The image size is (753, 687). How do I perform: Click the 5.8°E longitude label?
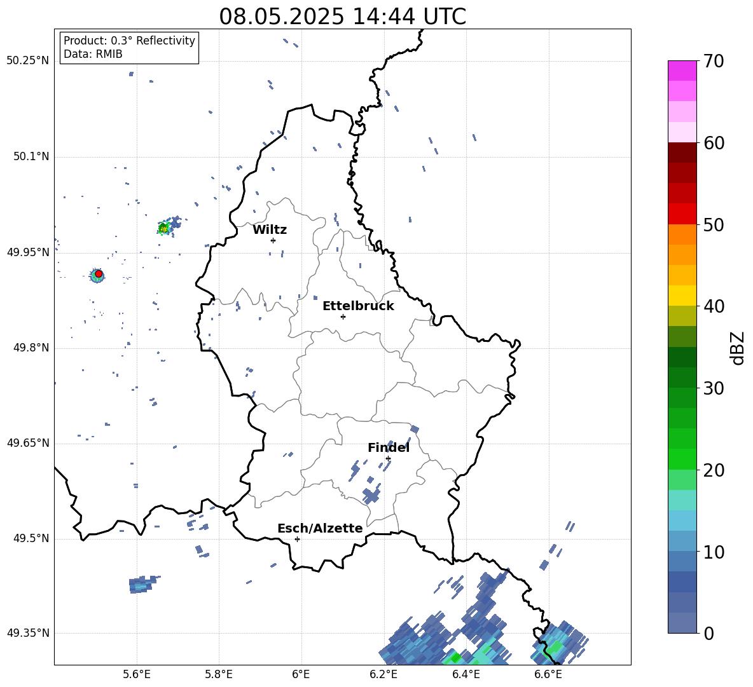pyautogui.click(x=219, y=674)
